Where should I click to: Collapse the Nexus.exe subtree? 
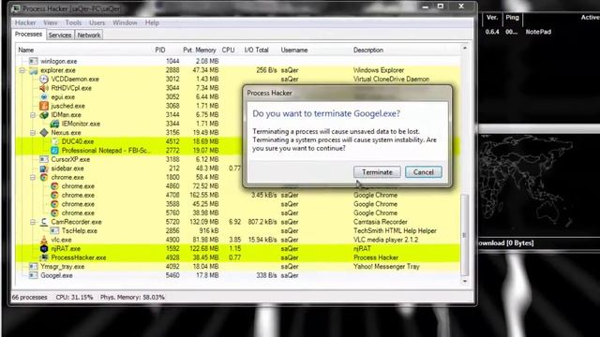[x=33, y=133]
